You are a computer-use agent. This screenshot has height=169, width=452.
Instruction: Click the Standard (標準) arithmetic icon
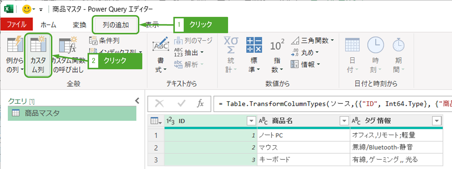point(254,45)
